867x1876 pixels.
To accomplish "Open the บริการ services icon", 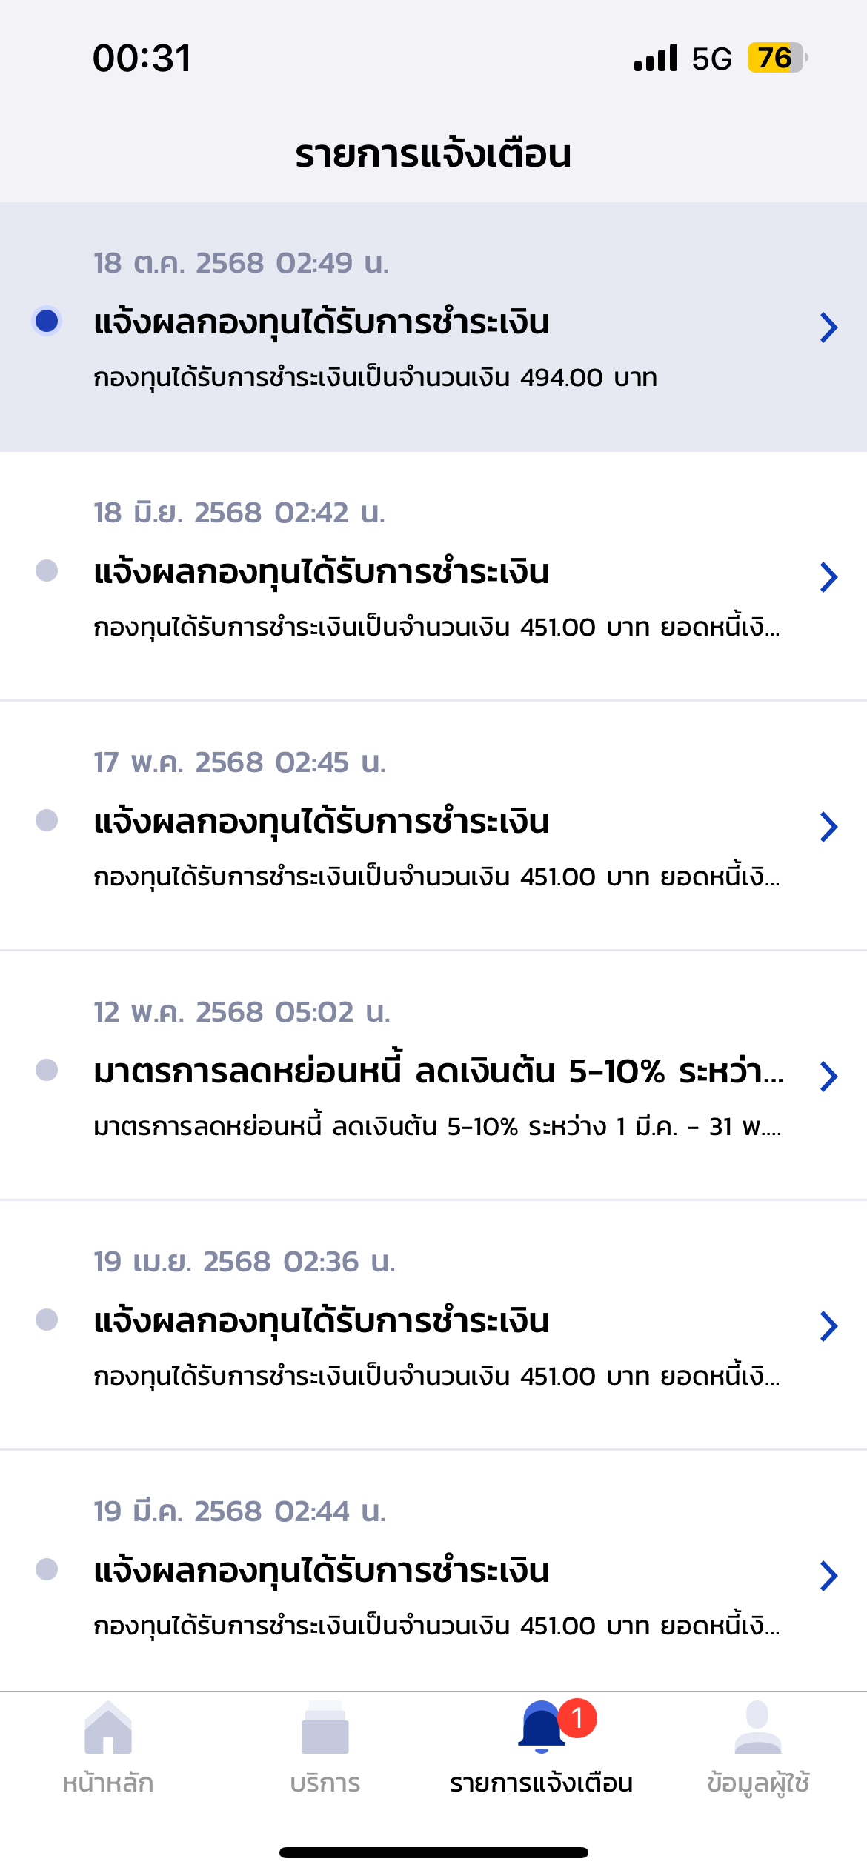I will coord(325,1728).
